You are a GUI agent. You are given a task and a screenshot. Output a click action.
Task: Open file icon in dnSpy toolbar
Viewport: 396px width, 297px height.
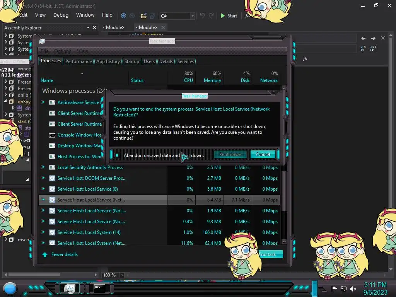tap(144, 16)
